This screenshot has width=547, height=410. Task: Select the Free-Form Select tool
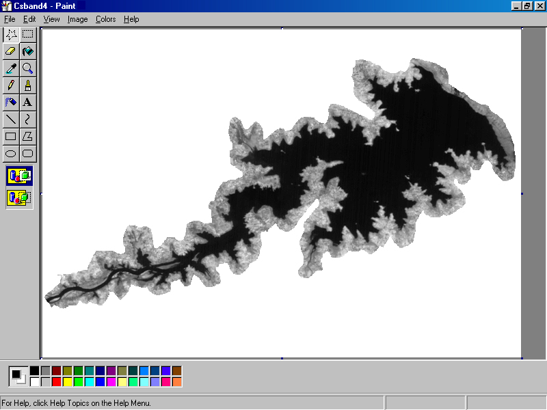11,35
